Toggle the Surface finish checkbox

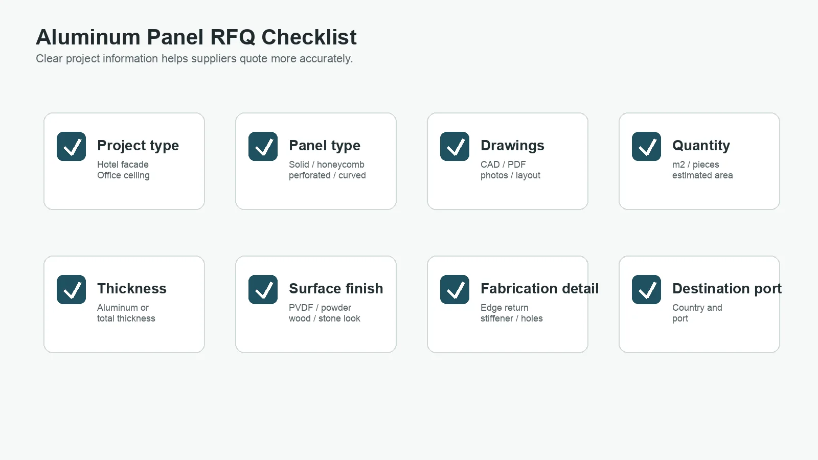click(263, 289)
